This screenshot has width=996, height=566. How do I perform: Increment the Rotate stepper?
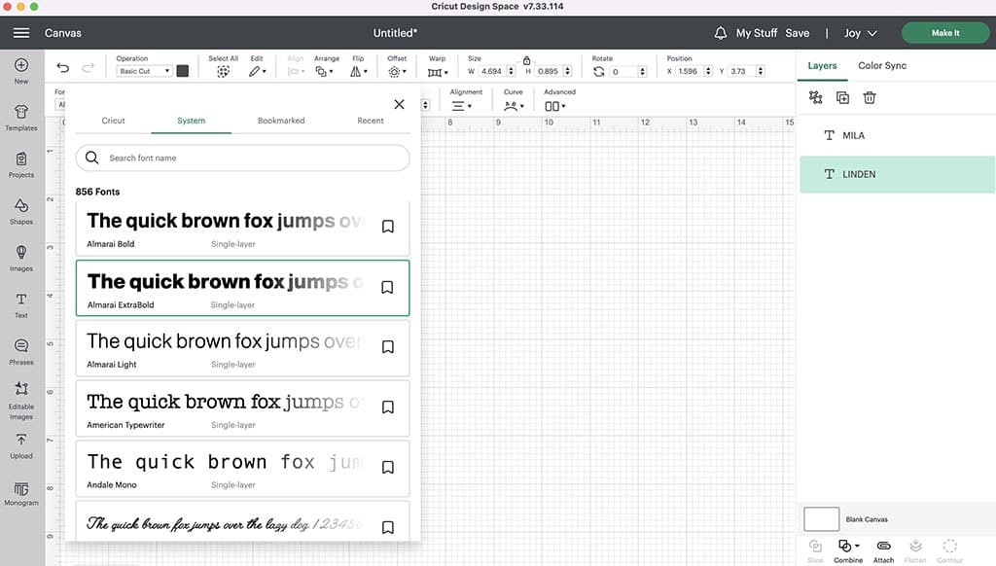(642, 69)
